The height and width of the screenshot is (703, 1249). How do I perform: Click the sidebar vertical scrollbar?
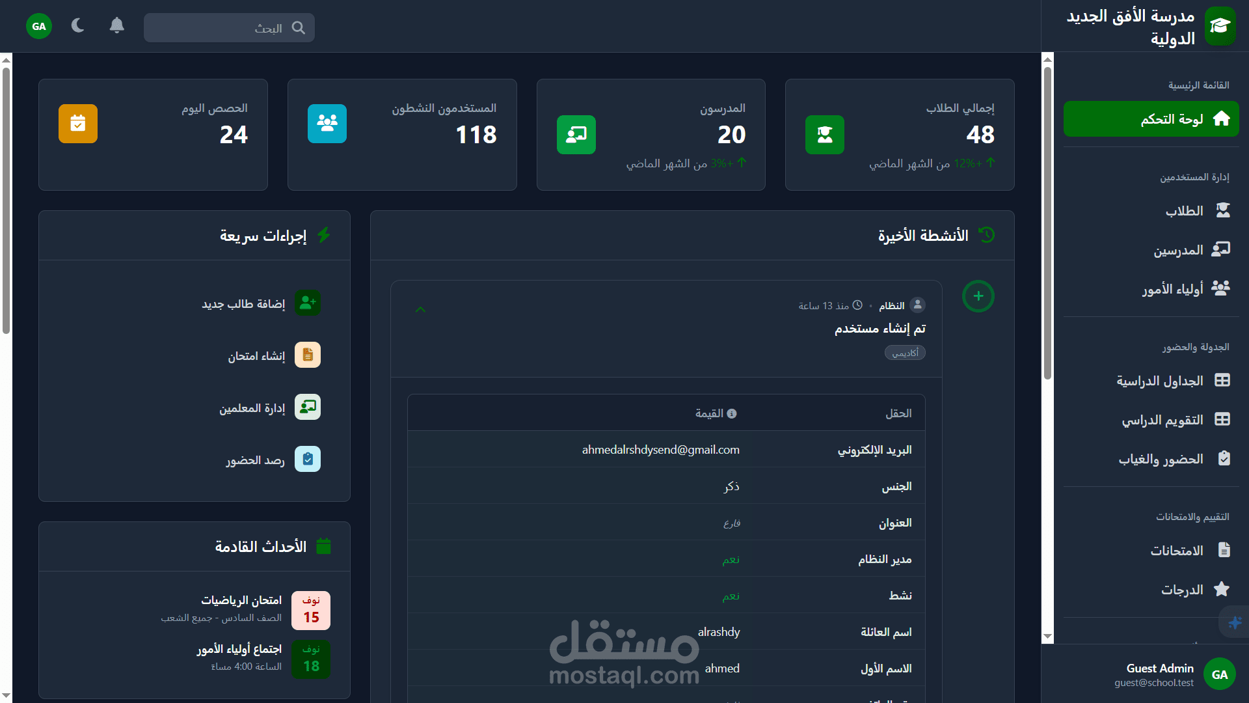point(1047,221)
